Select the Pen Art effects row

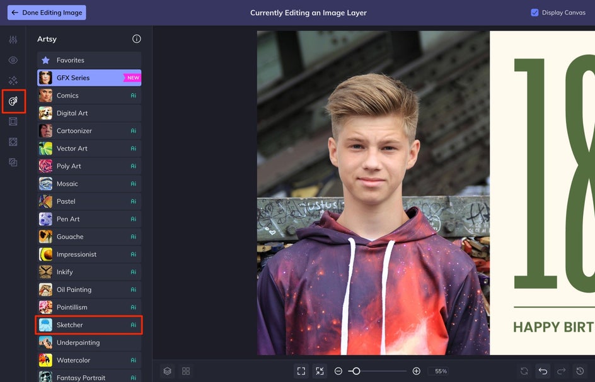tap(89, 219)
